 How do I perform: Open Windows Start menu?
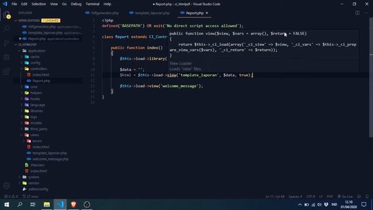tap(6, 205)
